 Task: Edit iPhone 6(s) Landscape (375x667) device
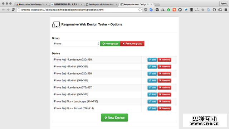pos(152,87)
